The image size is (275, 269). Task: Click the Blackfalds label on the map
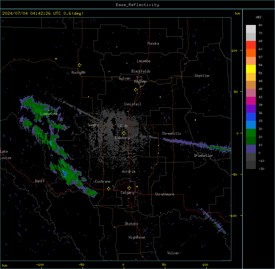(x=141, y=71)
